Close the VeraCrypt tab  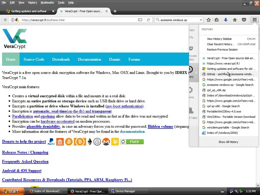pos(107,11)
